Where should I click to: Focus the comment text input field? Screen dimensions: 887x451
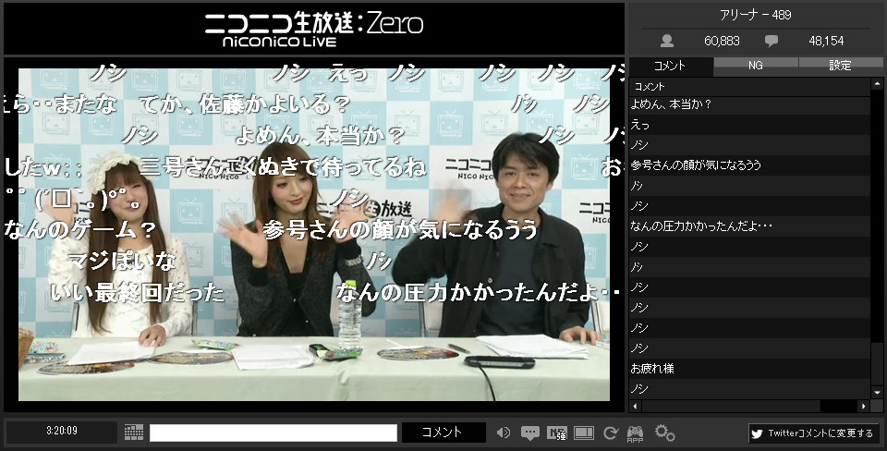pos(273,433)
